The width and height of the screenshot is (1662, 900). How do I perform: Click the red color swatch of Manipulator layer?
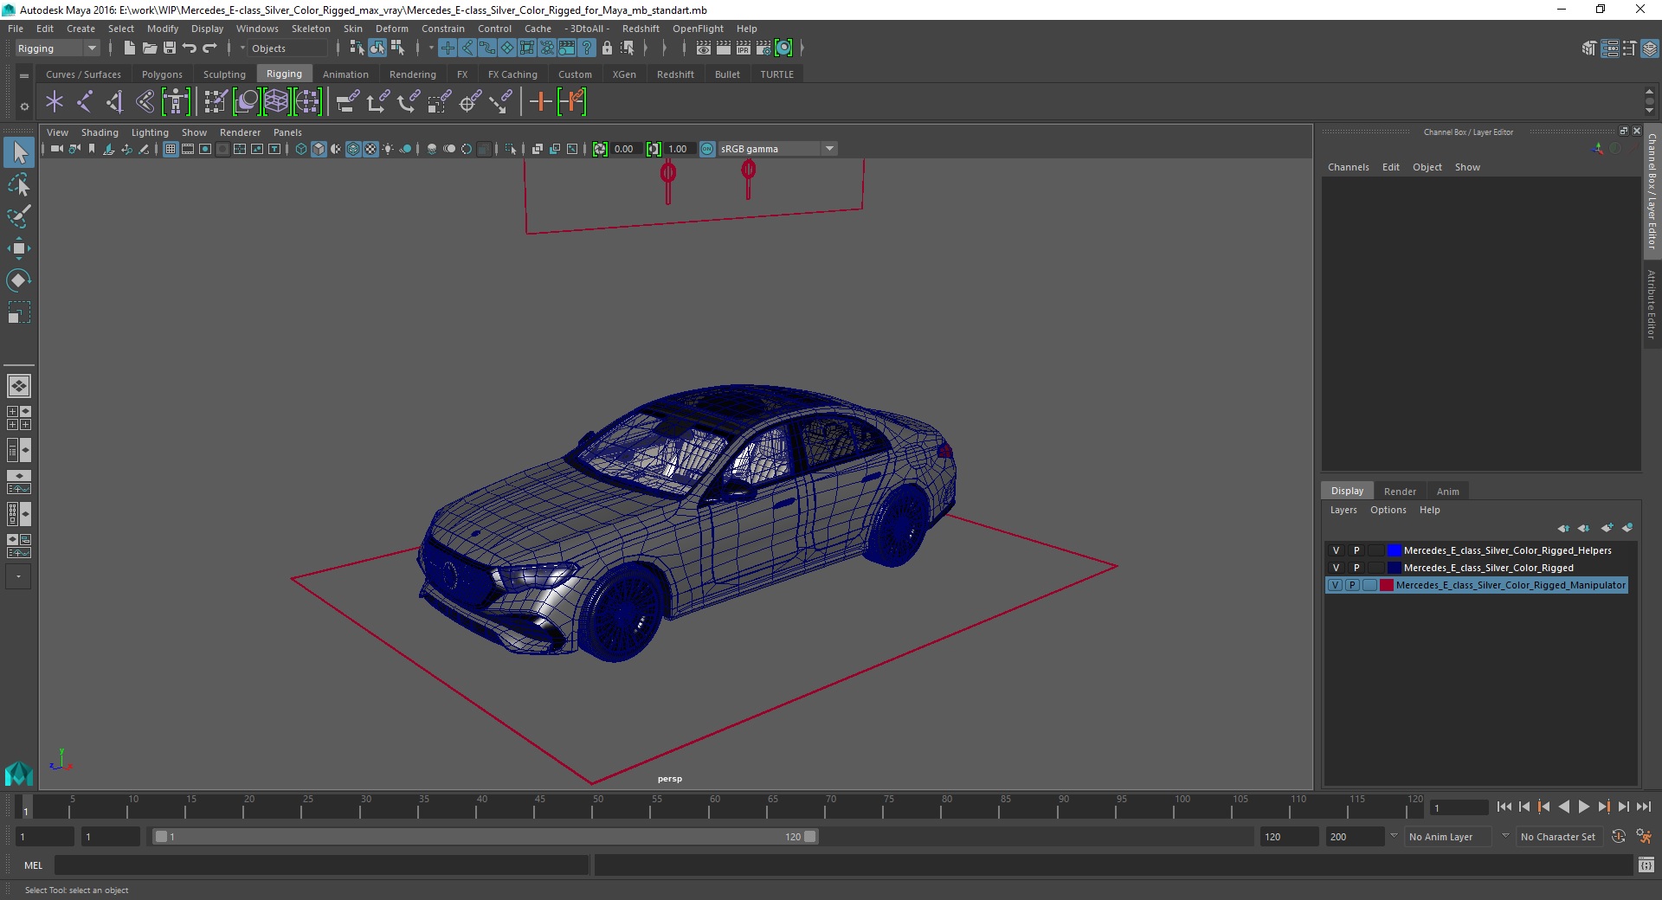pyautogui.click(x=1387, y=585)
